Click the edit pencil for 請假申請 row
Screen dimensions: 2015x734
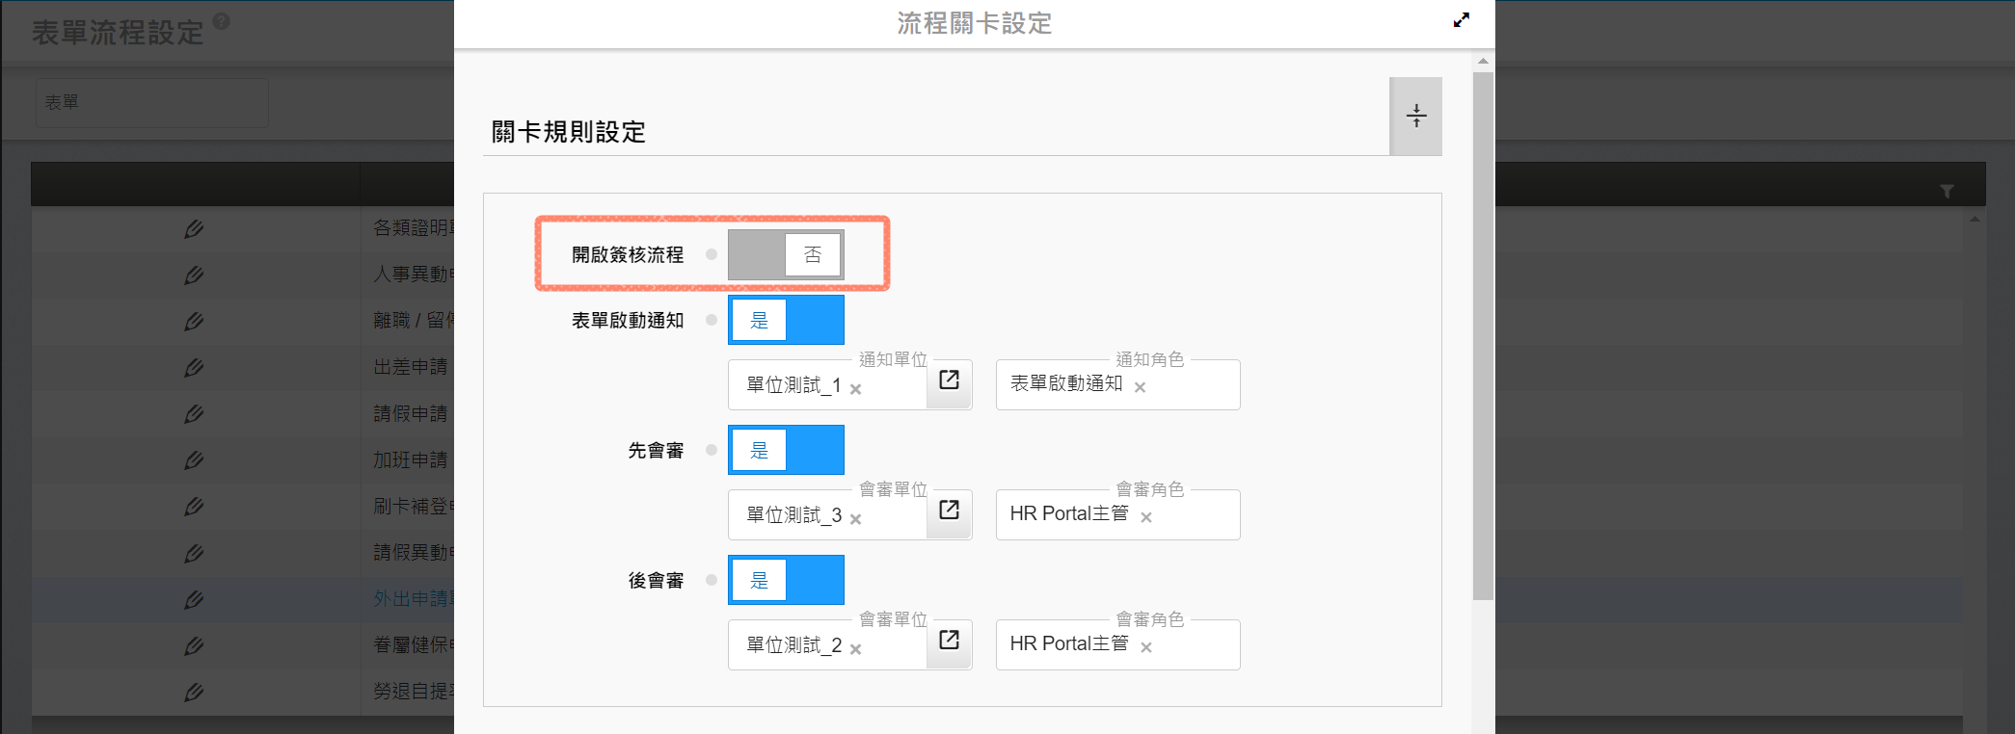194,414
